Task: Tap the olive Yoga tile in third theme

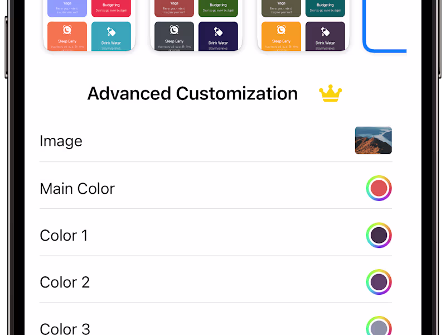Action: pos(281,8)
